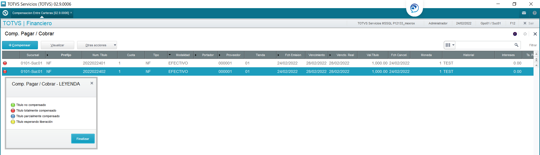Image resolution: width=540 pixels, height=155 pixels.
Task: Click red status marker of title 2022022401
Action: pos(5,63)
